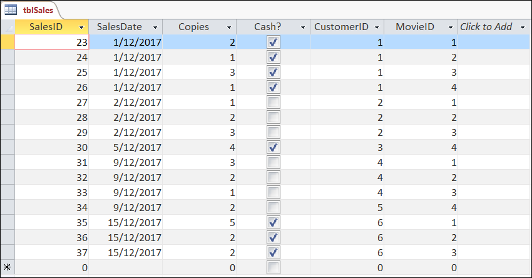Tick Cash? checkbox in new record row

[273, 267]
